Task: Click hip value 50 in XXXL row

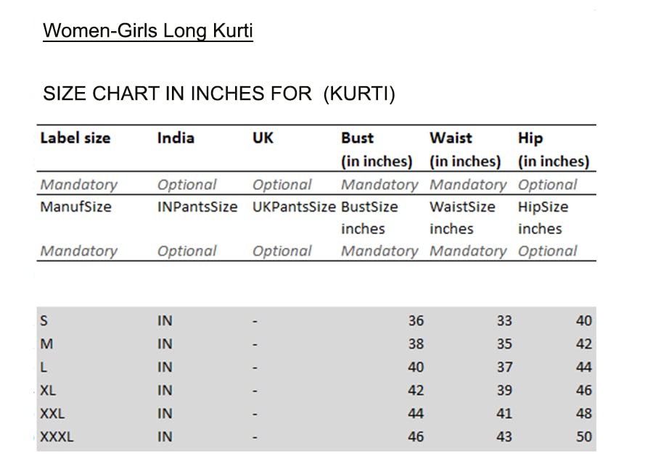Action: coord(584,436)
